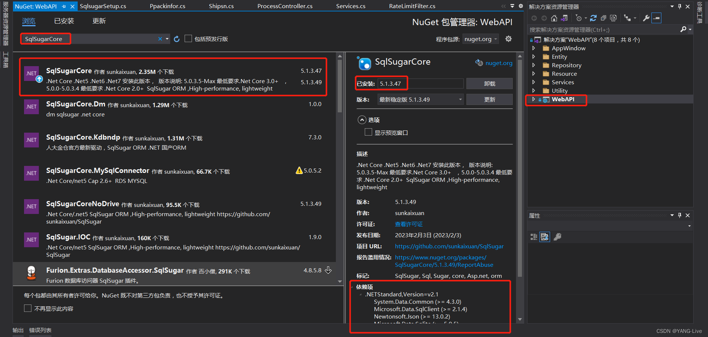This screenshot has height=337, width=708.
Task: Open Properties via the wrench icon
Action: point(646,18)
